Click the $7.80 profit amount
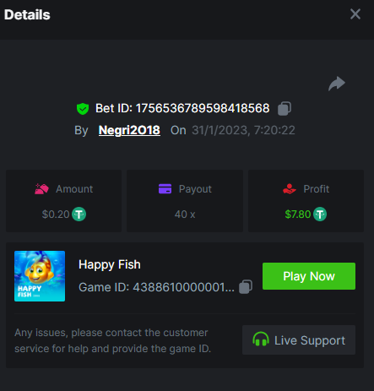This screenshot has width=374, height=391. pyautogui.click(x=298, y=215)
